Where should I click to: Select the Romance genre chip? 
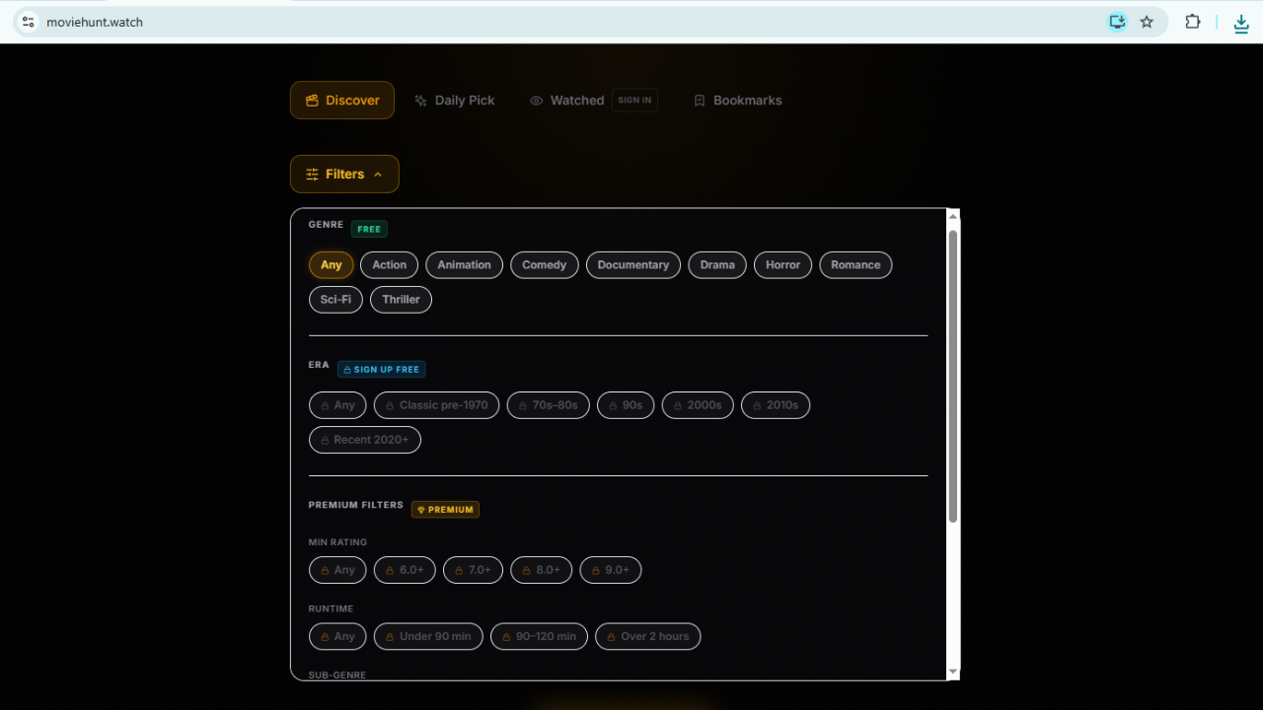855,265
